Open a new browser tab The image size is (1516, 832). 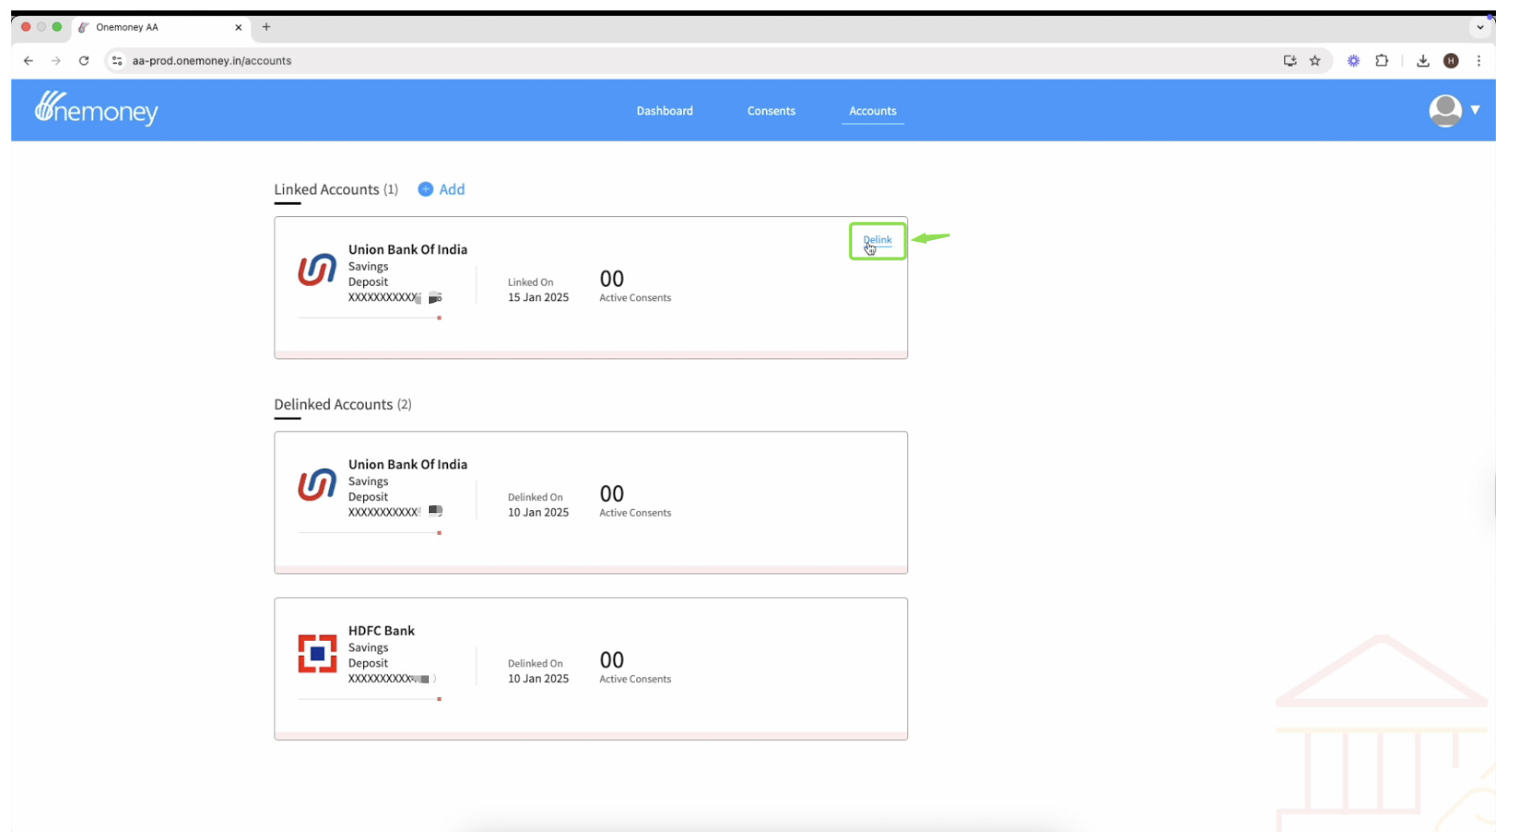tap(267, 27)
